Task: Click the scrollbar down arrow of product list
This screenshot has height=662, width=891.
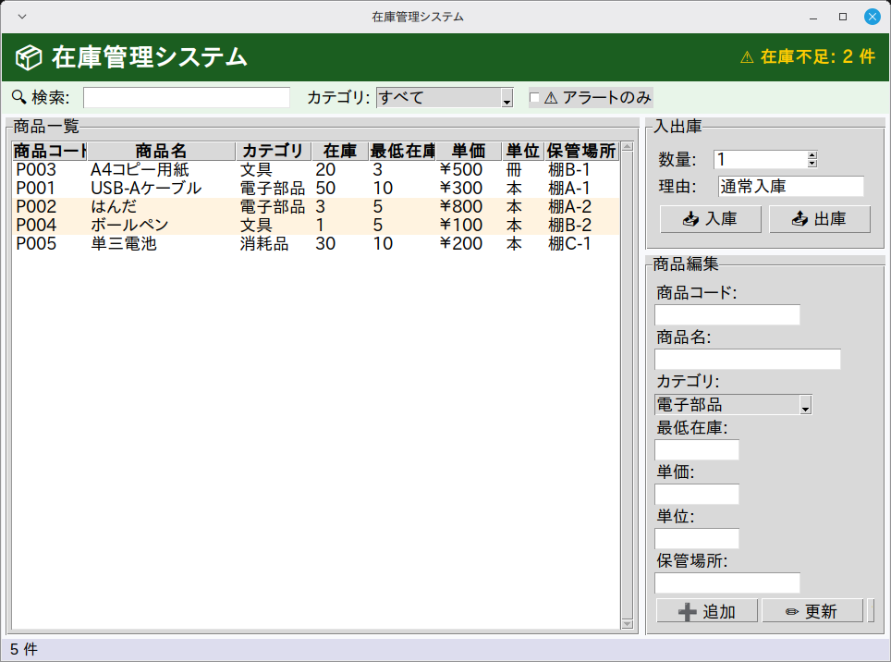Action: click(628, 624)
